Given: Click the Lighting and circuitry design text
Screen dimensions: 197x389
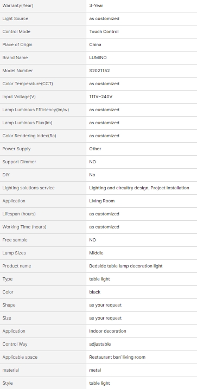Looking at the screenshot, I should [119, 188].
